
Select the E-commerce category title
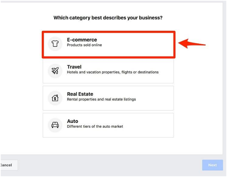click(x=82, y=40)
